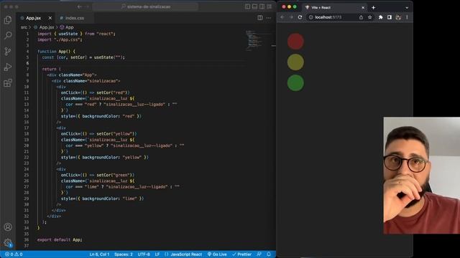Screen dimensions: 460x258
Task: Open notifications bell in status bar
Action: (269, 254)
